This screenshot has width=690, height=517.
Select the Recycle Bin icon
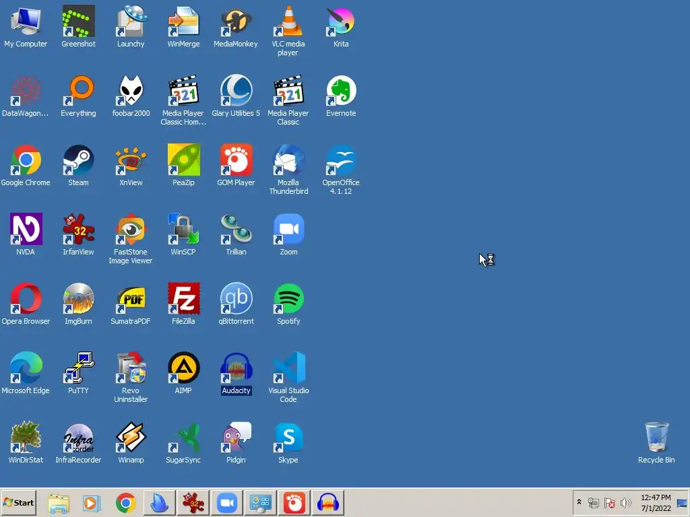pyautogui.click(x=656, y=443)
